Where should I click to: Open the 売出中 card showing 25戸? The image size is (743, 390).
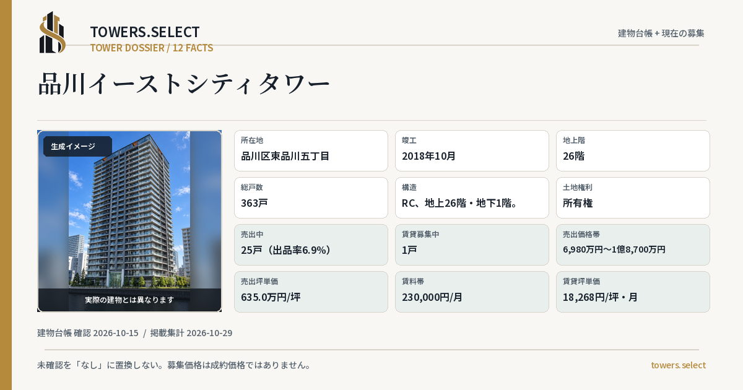point(311,245)
